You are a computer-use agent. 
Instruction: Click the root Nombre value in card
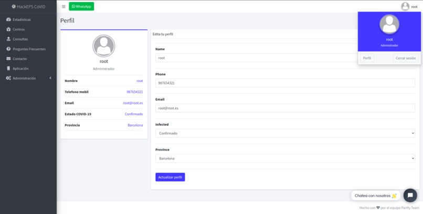coord(140,81)
